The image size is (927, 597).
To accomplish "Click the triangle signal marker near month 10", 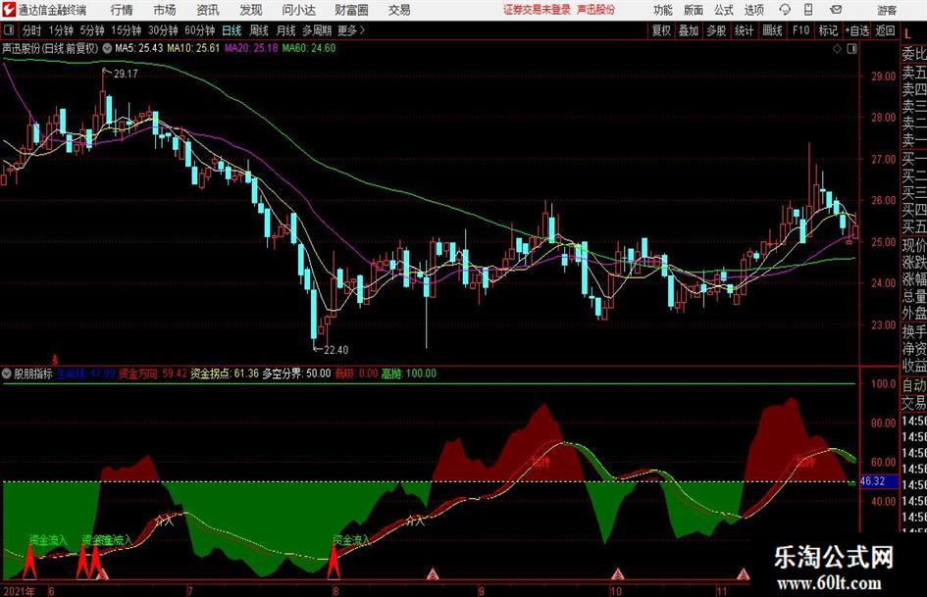I will pyautogui.click(x=617, y=573).
